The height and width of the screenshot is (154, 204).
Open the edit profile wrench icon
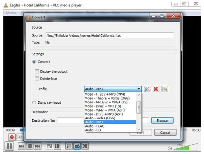[147, 89]
